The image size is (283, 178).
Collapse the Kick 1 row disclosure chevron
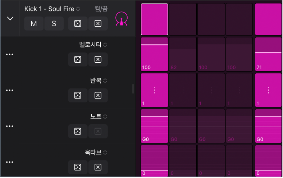(10, 18)
